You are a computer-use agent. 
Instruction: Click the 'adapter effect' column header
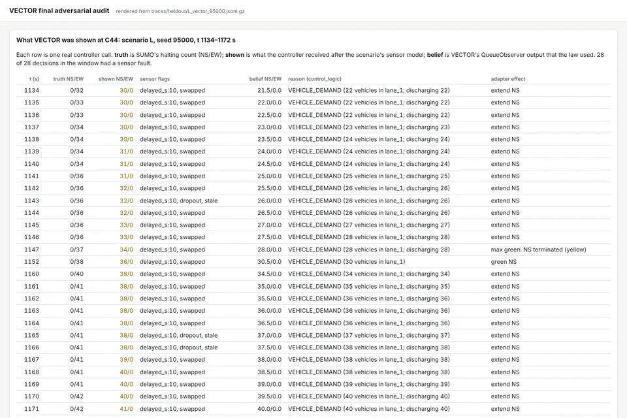508,79
